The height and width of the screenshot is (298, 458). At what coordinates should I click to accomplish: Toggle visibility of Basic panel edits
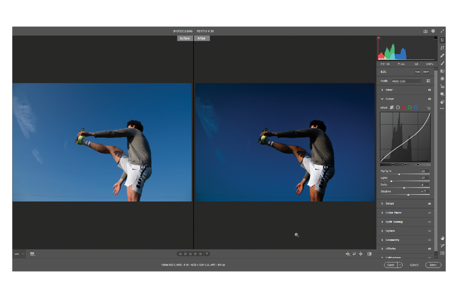pos(430,90)
